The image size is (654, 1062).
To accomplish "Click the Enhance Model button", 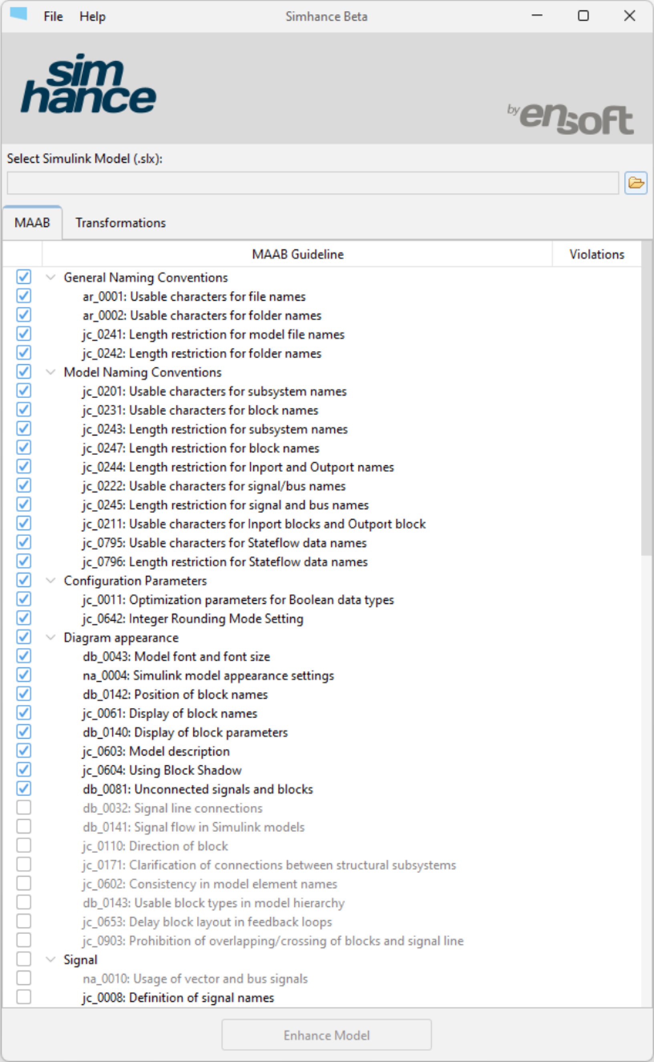I will point(327,1035).
